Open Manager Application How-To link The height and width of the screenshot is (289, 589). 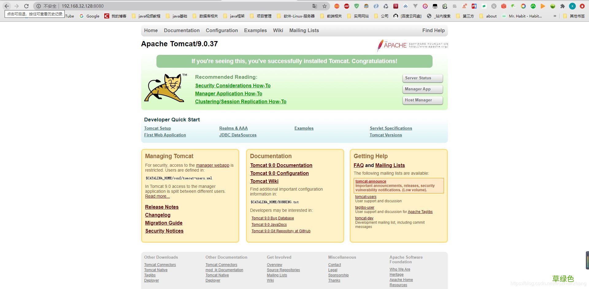[x=229, y=93]
